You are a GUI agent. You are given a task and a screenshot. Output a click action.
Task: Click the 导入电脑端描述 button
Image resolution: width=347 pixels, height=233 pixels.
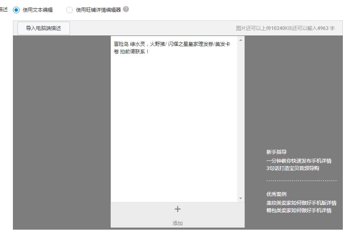[44, 28]
